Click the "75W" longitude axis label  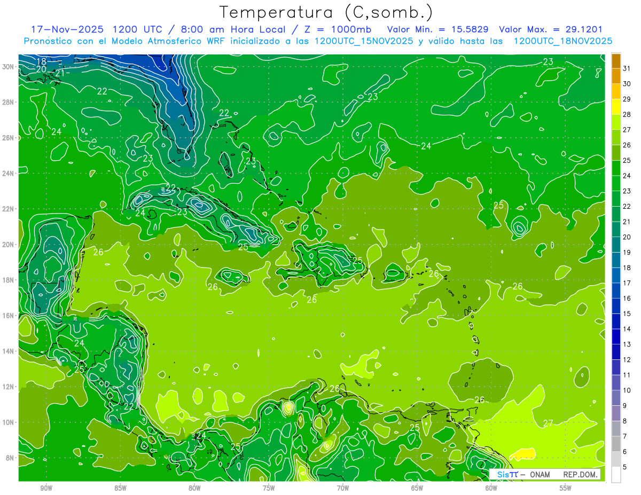pyautogui.click(x=269, y=488)
